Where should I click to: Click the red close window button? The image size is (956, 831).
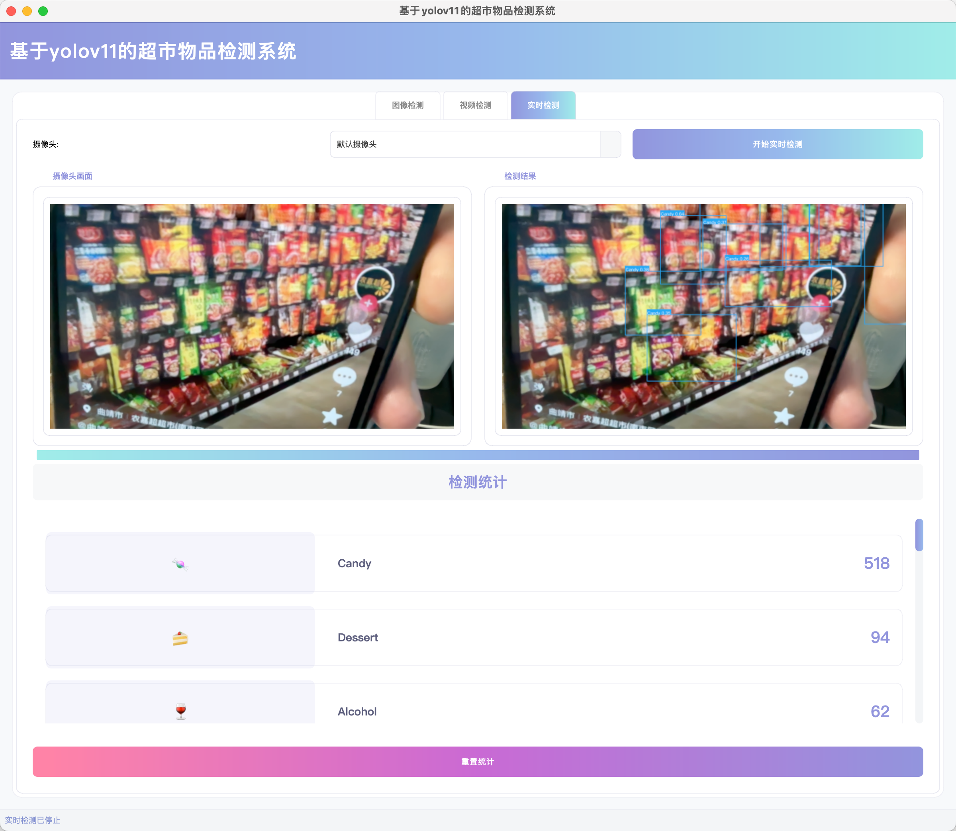tap(12, 11)
